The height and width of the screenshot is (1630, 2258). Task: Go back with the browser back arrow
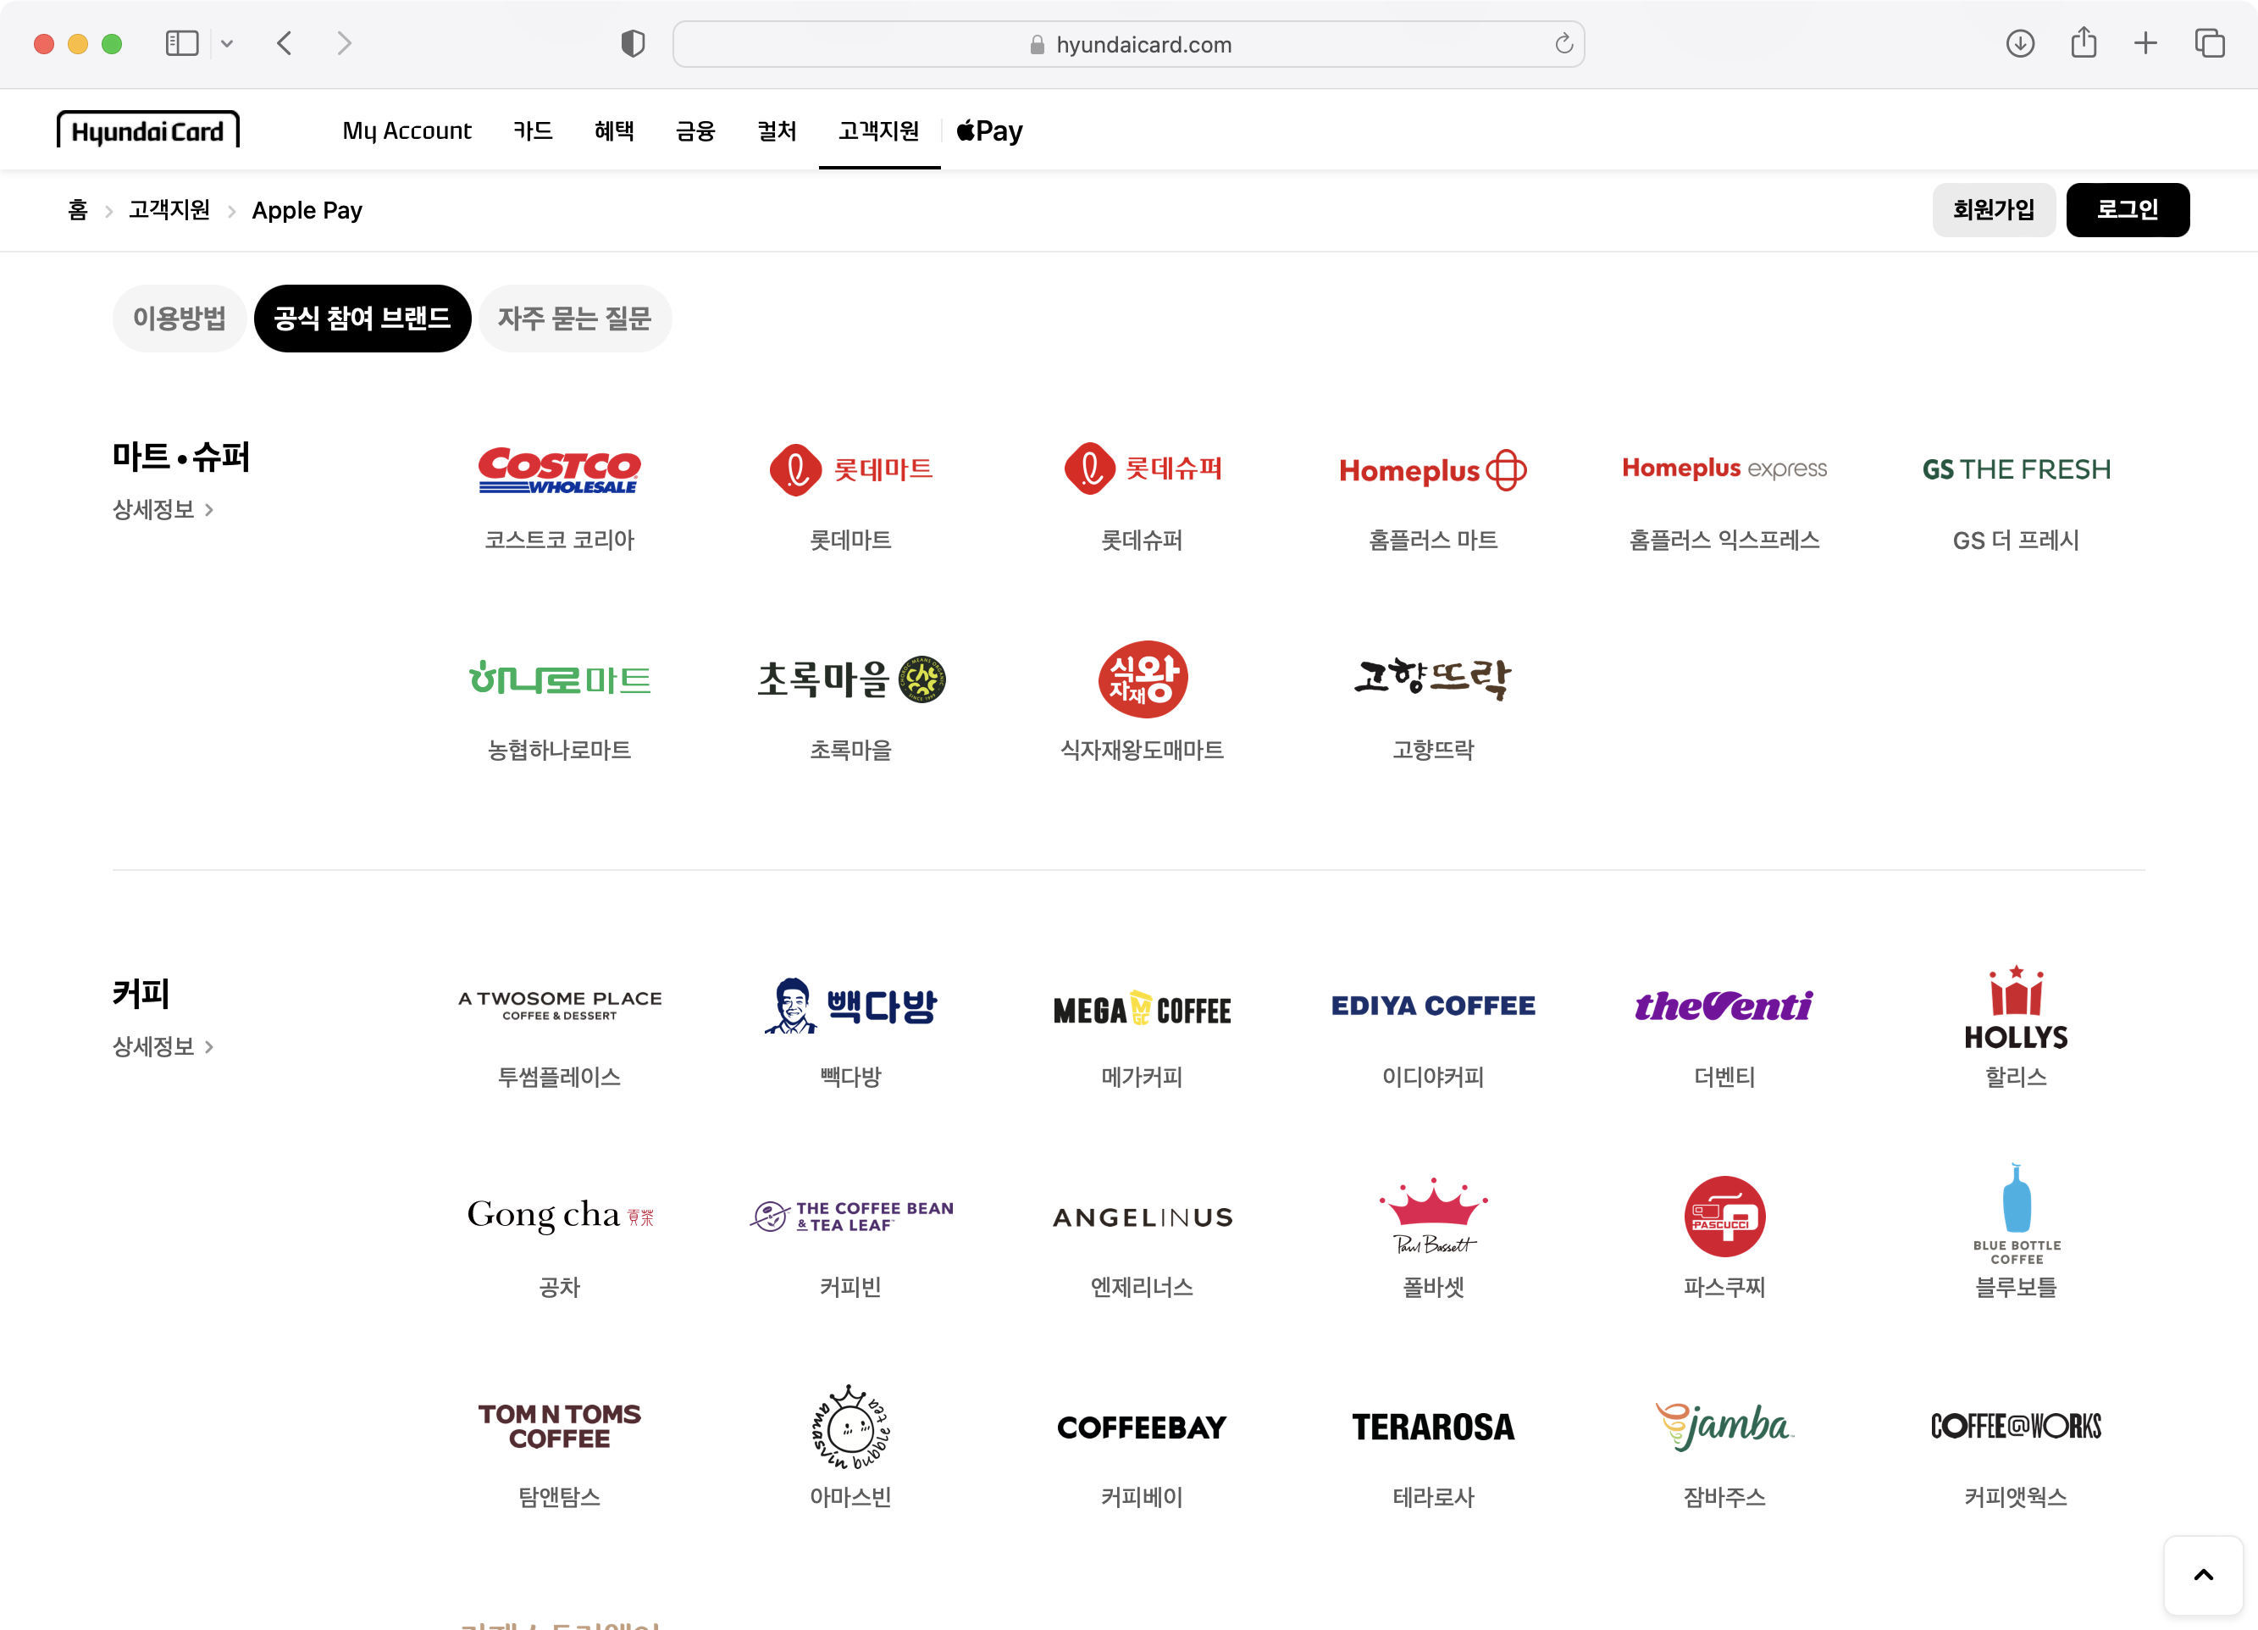pyautogui.click(x=285, y=44)
